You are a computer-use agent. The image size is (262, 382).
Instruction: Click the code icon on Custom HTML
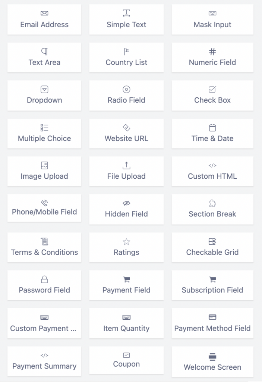pos(212,165)
